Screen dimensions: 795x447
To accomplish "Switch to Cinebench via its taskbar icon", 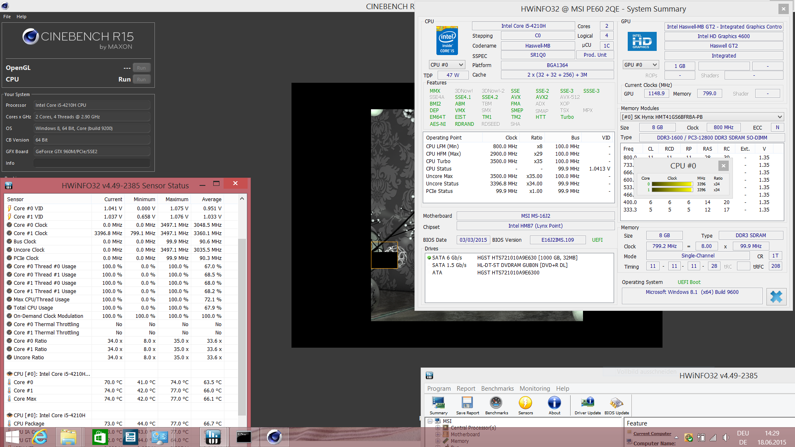I will [x=274, y=437].
